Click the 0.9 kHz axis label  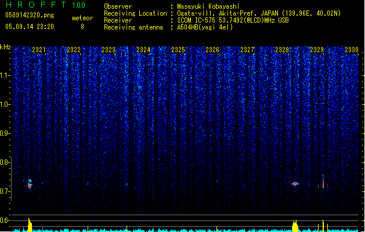[x=5, y=133]
